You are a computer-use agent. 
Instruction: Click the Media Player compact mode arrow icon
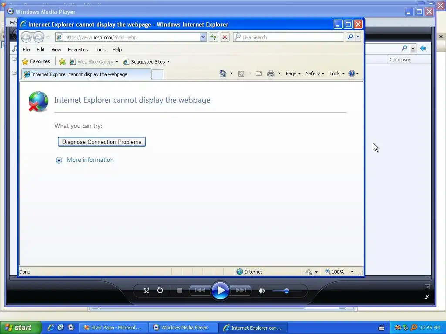tap(427, 297)
